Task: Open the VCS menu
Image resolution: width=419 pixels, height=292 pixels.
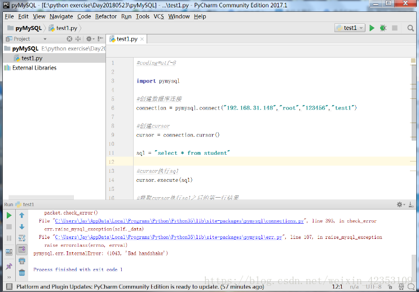Action: (x=158, y=16)
